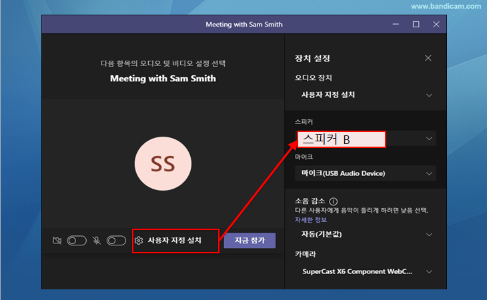
Task: Toggle the camera switch on
Action: click(77, 241)
